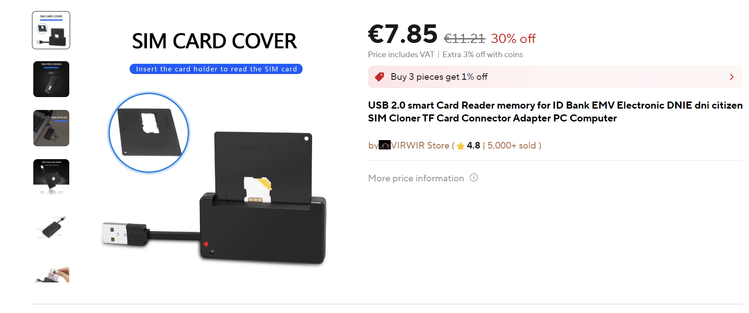Image resolution: width=749 pixels, height=313 pixels.
Task: Click the info icon beside More price information
Action: 474,178
